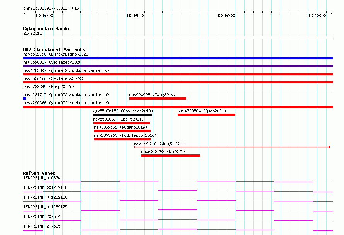The width and height of the screenshot is (344, 235).
Task: Click the red nsv4739564 variant bar
Action: pos(206,115)
